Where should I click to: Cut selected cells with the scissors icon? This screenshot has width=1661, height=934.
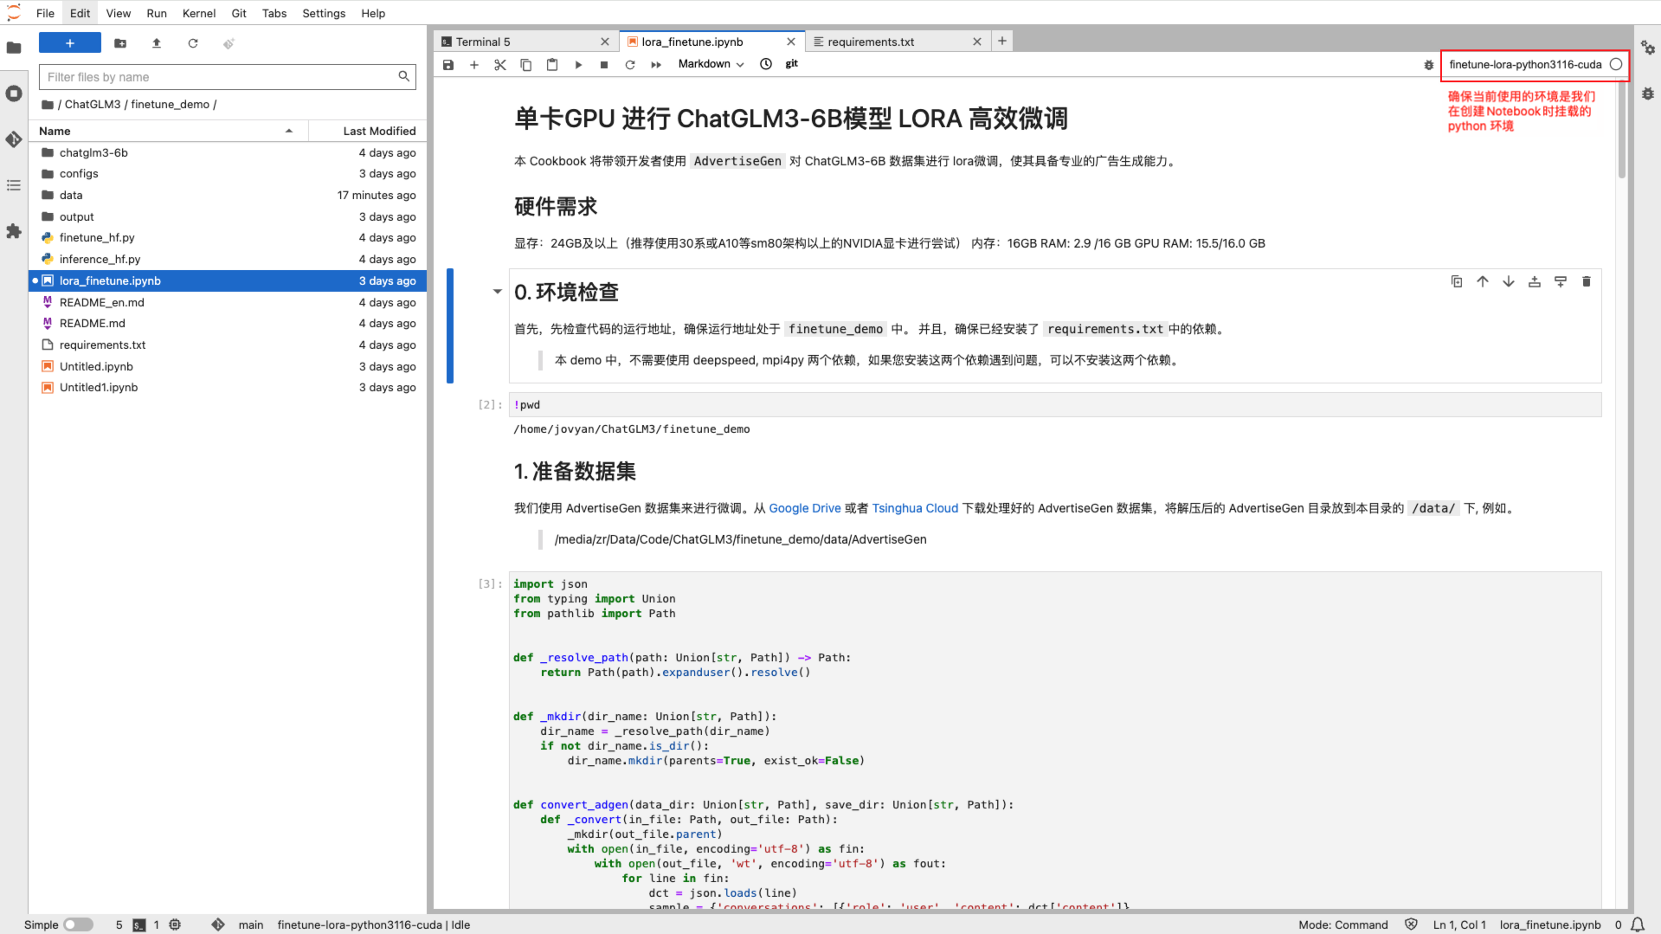499,64
